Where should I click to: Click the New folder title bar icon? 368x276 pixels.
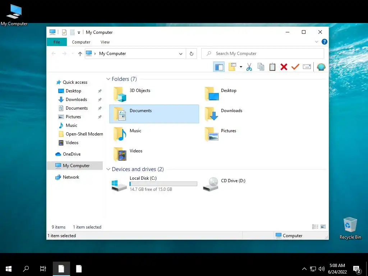tap(72, 32)
